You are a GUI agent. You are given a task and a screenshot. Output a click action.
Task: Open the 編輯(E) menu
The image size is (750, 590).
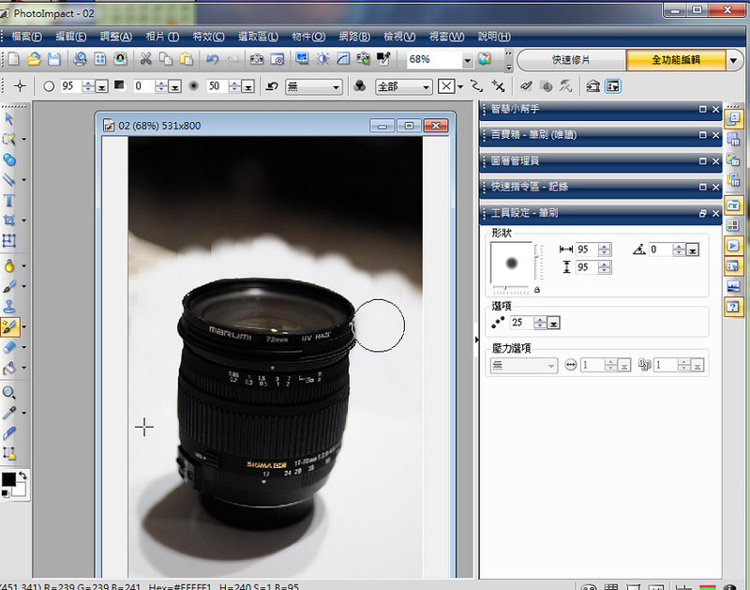[x=71, y=37]
